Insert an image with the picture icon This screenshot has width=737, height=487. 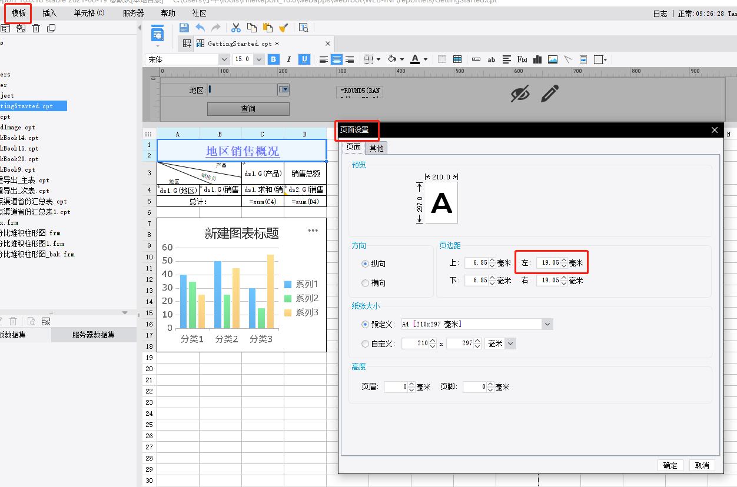[x=552, y=59]
